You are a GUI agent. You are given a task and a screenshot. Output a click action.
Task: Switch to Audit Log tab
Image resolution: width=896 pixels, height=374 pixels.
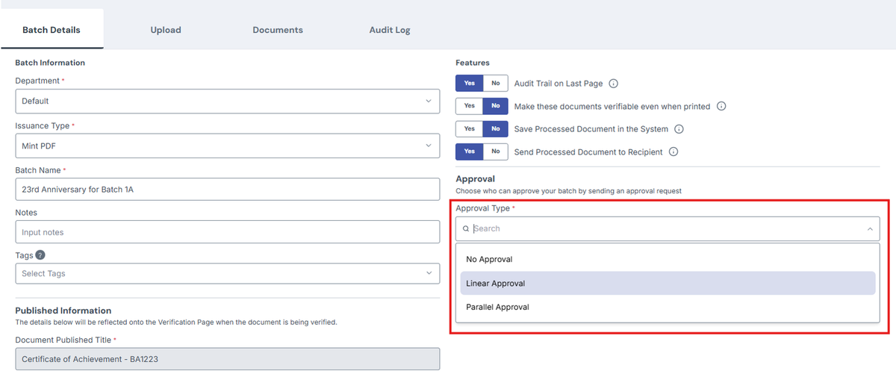390,30
